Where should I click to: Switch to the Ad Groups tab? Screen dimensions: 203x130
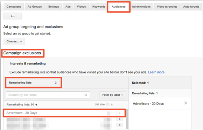[35, 7]
